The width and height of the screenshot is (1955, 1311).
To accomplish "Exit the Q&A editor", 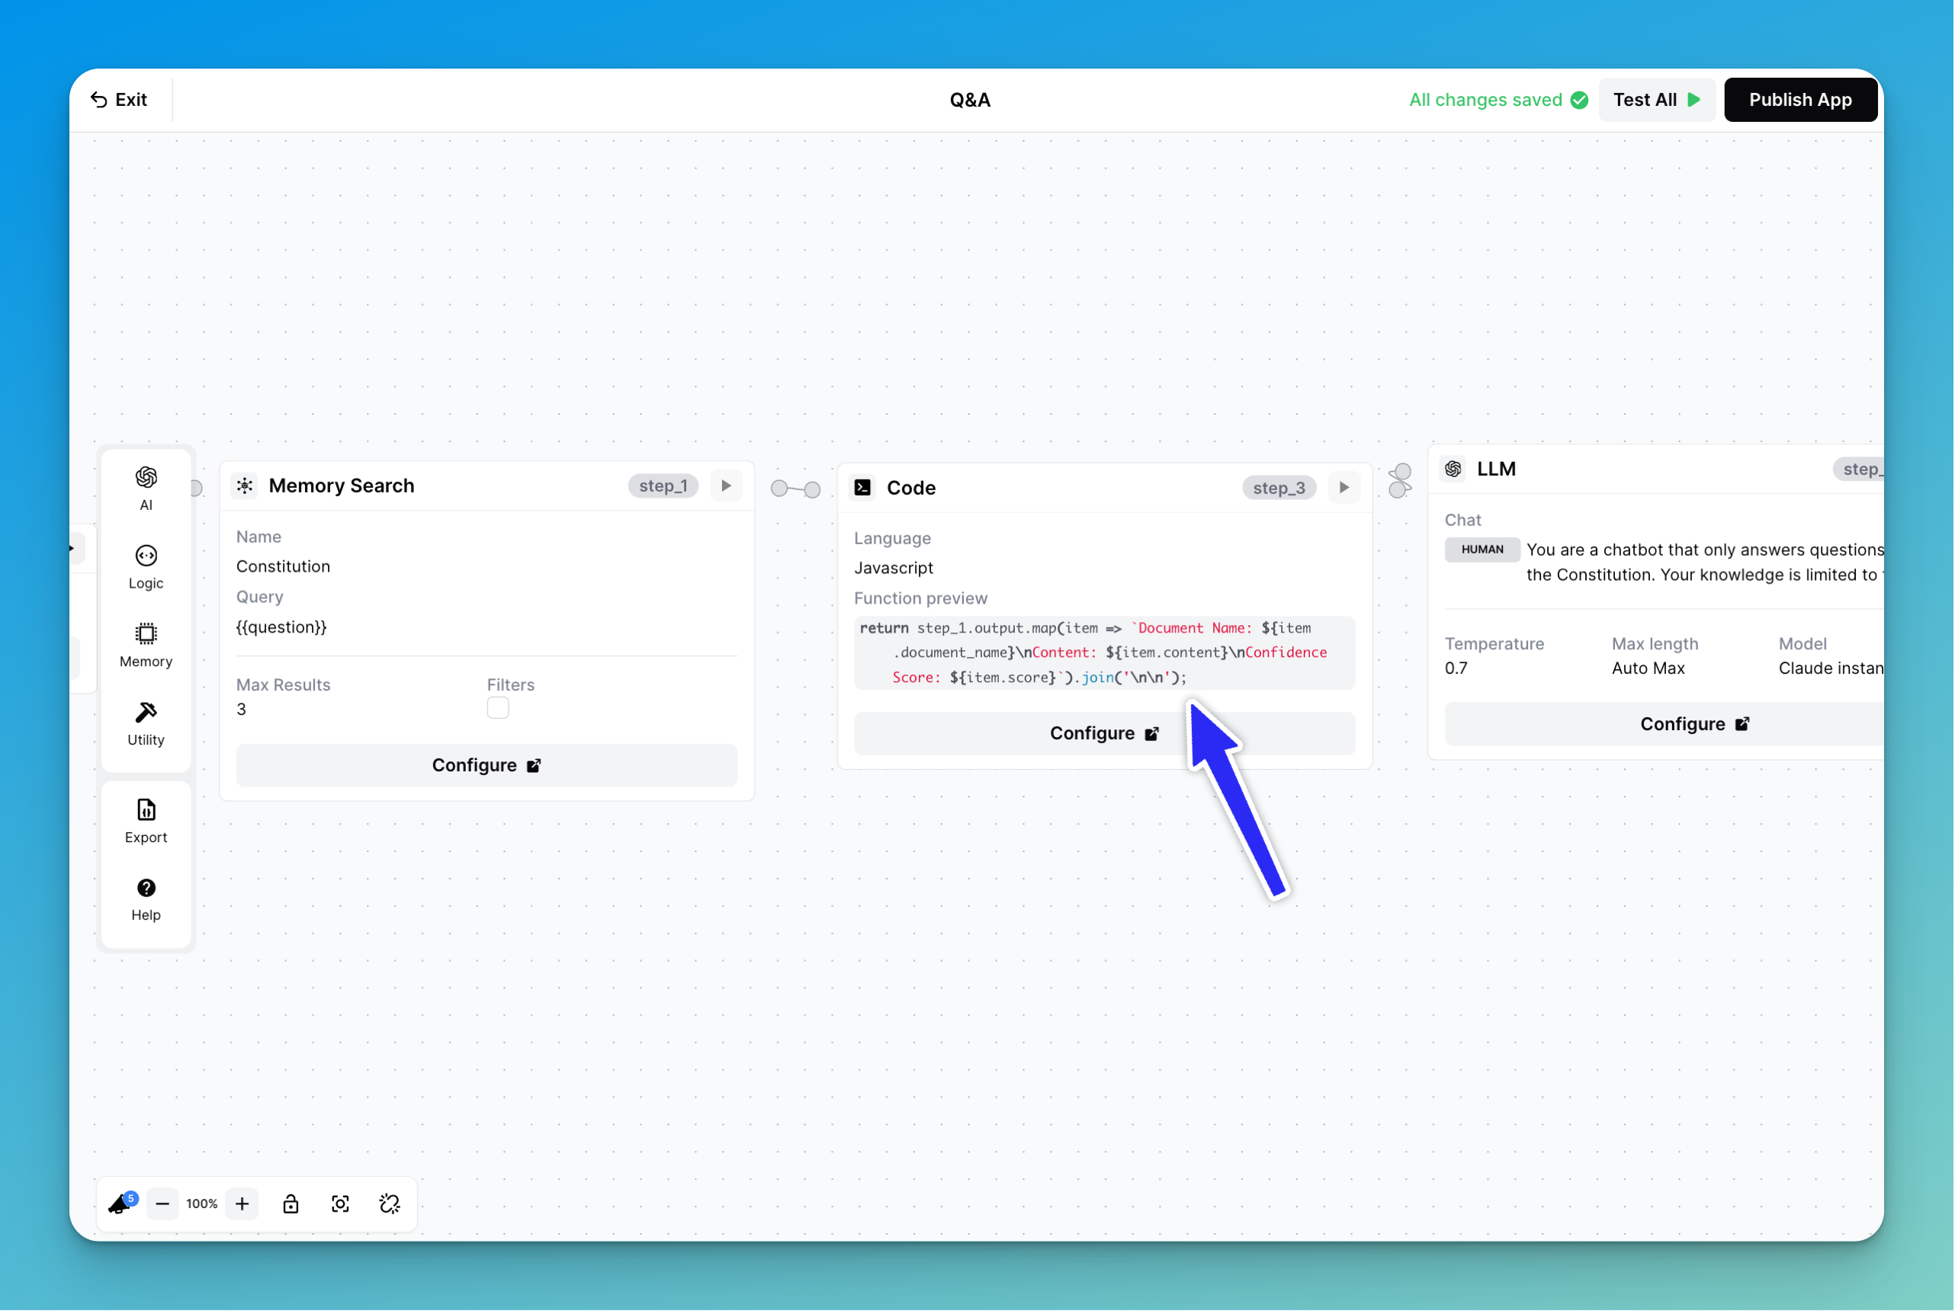I will tap(119, 100).
